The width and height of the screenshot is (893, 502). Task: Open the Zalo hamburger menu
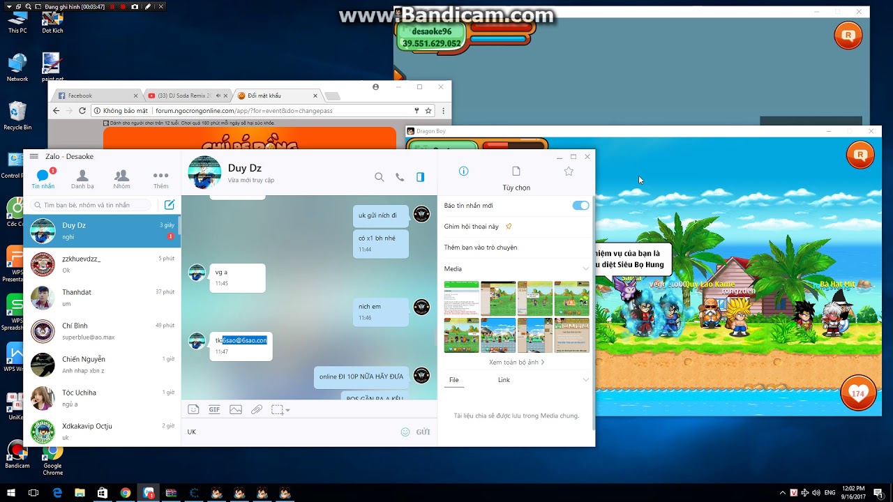(33, 156)
